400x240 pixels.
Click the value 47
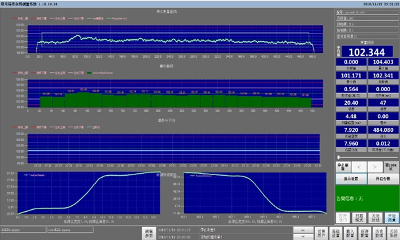[383, 103]
